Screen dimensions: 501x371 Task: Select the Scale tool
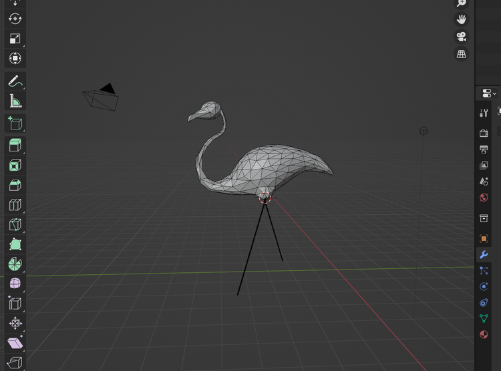tap(15, 39)
